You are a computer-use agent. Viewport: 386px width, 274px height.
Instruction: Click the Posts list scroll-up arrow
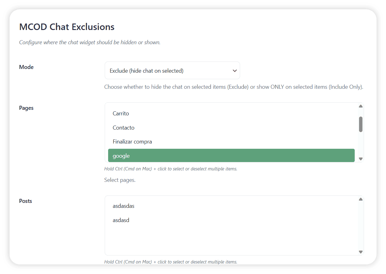[361, 199]
